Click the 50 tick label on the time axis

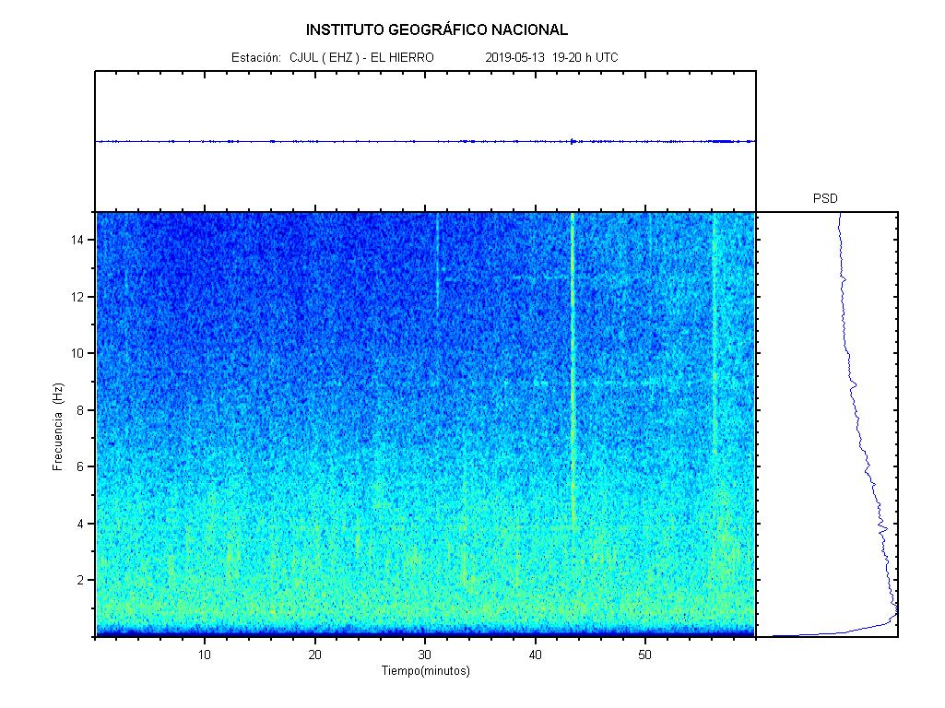(645, 655)
